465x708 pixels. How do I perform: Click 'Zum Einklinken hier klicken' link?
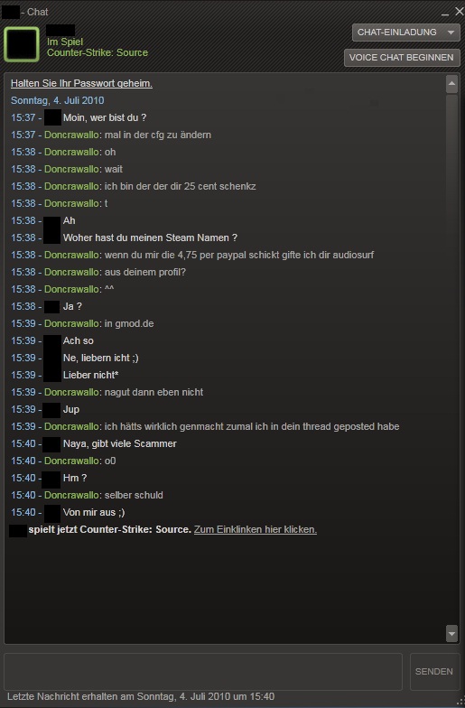pyautogui.click(x=256, y=529)
